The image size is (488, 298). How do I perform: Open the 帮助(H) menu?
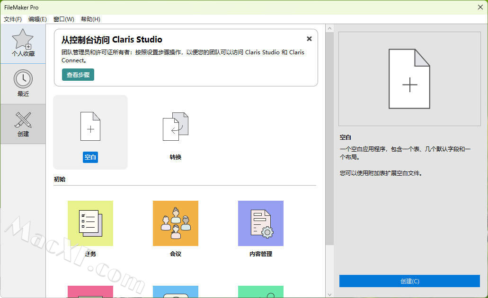[90, 19]
